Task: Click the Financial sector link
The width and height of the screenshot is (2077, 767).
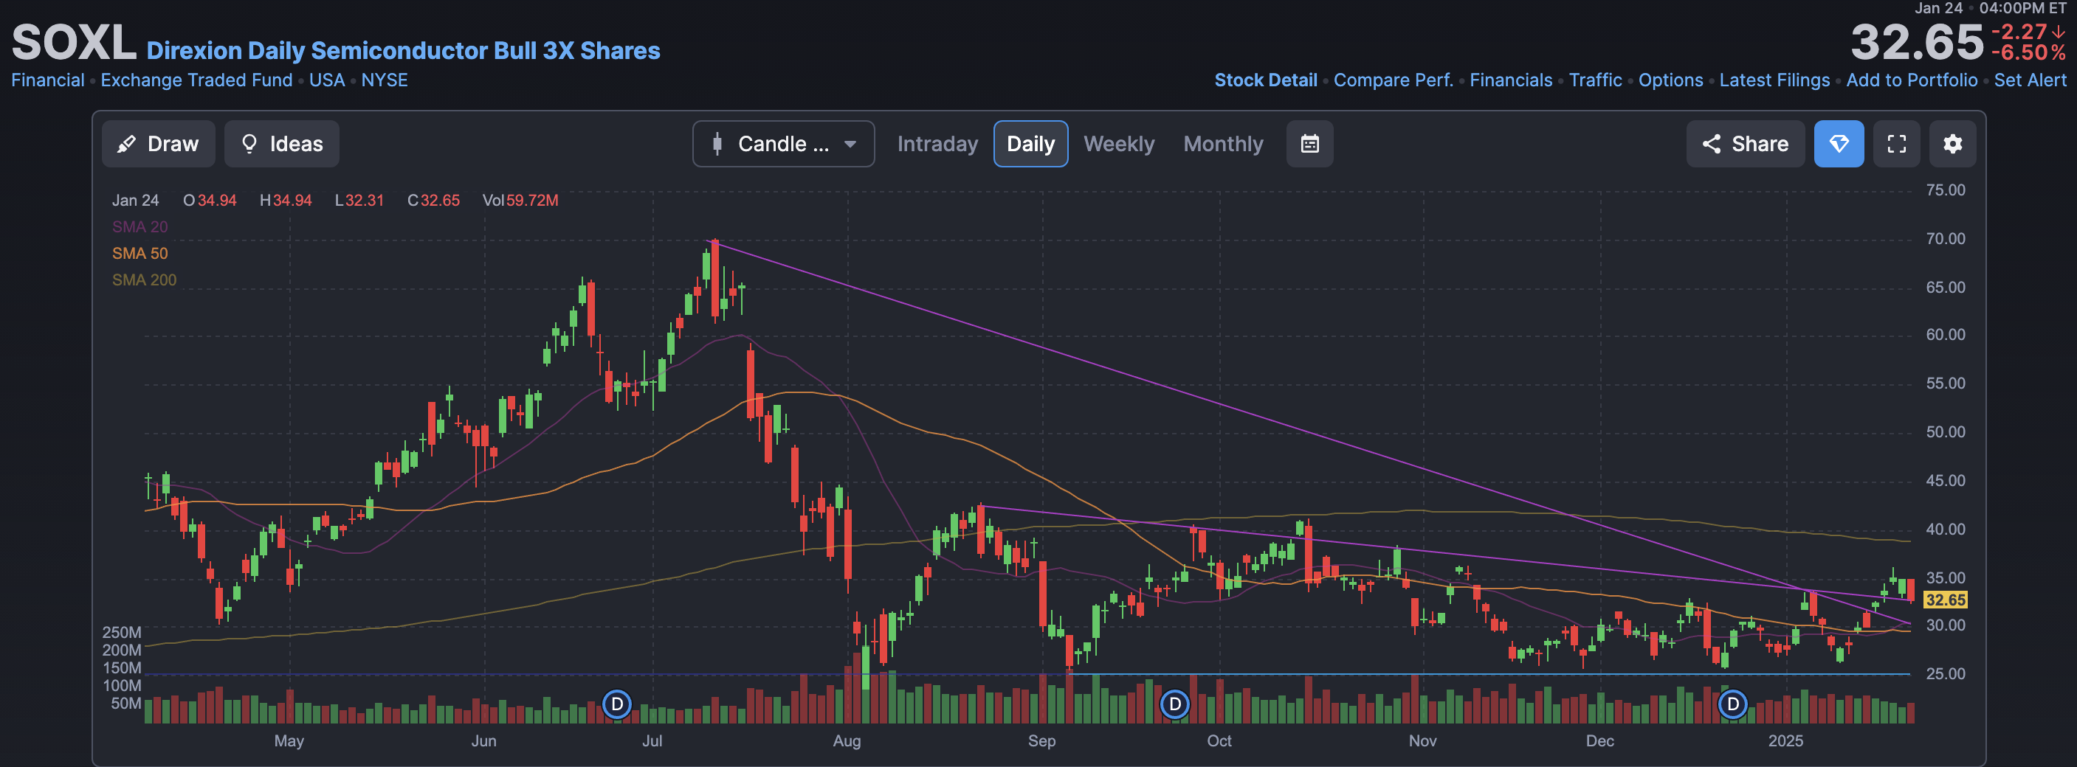Action: (x=47, y=80)
